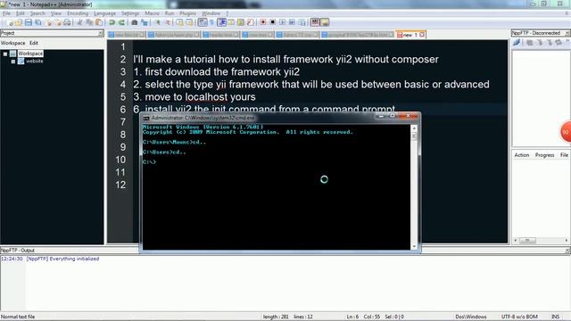Open the Macro menu

pos(153,13)
